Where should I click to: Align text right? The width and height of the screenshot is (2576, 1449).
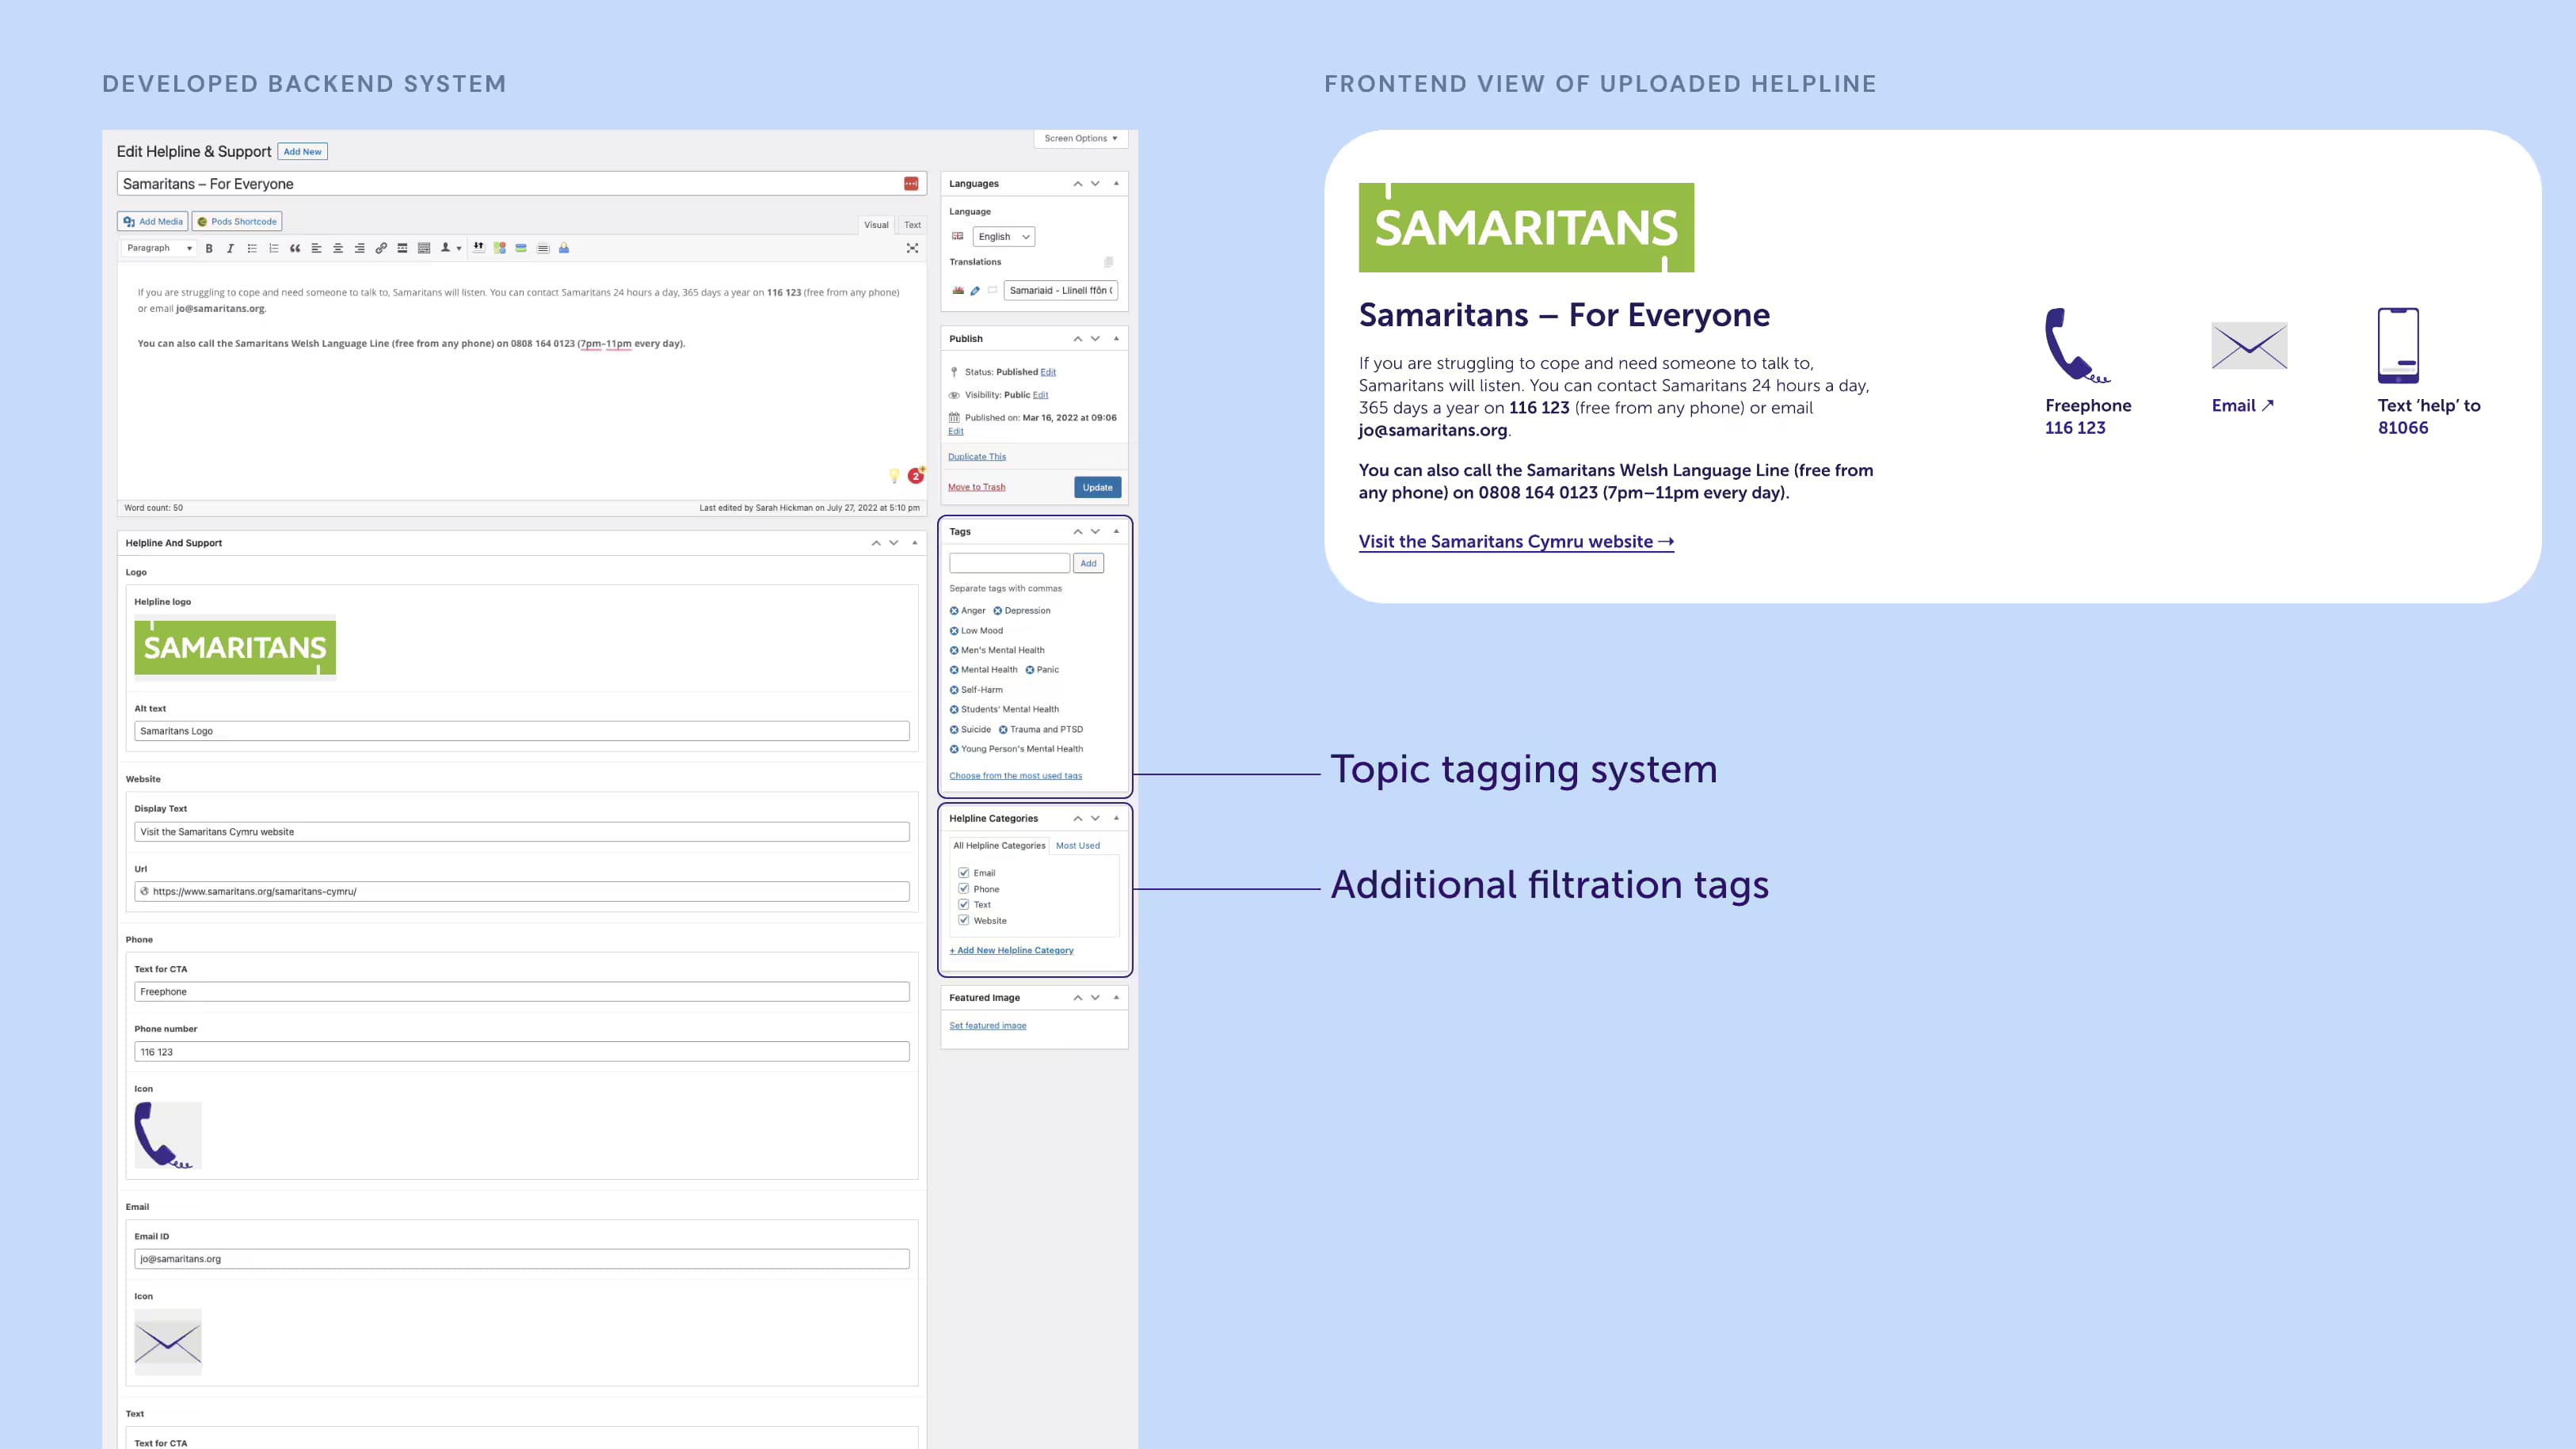pos(359,248)
